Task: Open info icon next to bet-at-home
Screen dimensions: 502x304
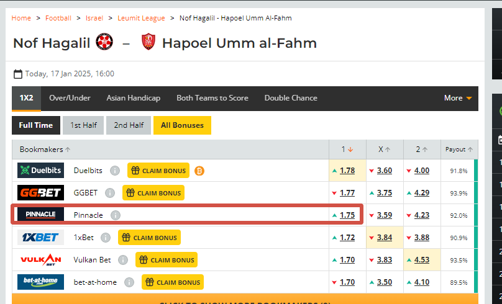Action: coord(129,282)
